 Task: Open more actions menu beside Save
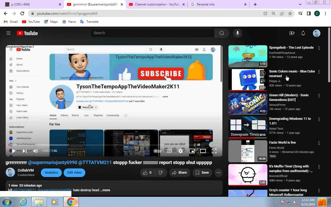click(x=219, y=173)
